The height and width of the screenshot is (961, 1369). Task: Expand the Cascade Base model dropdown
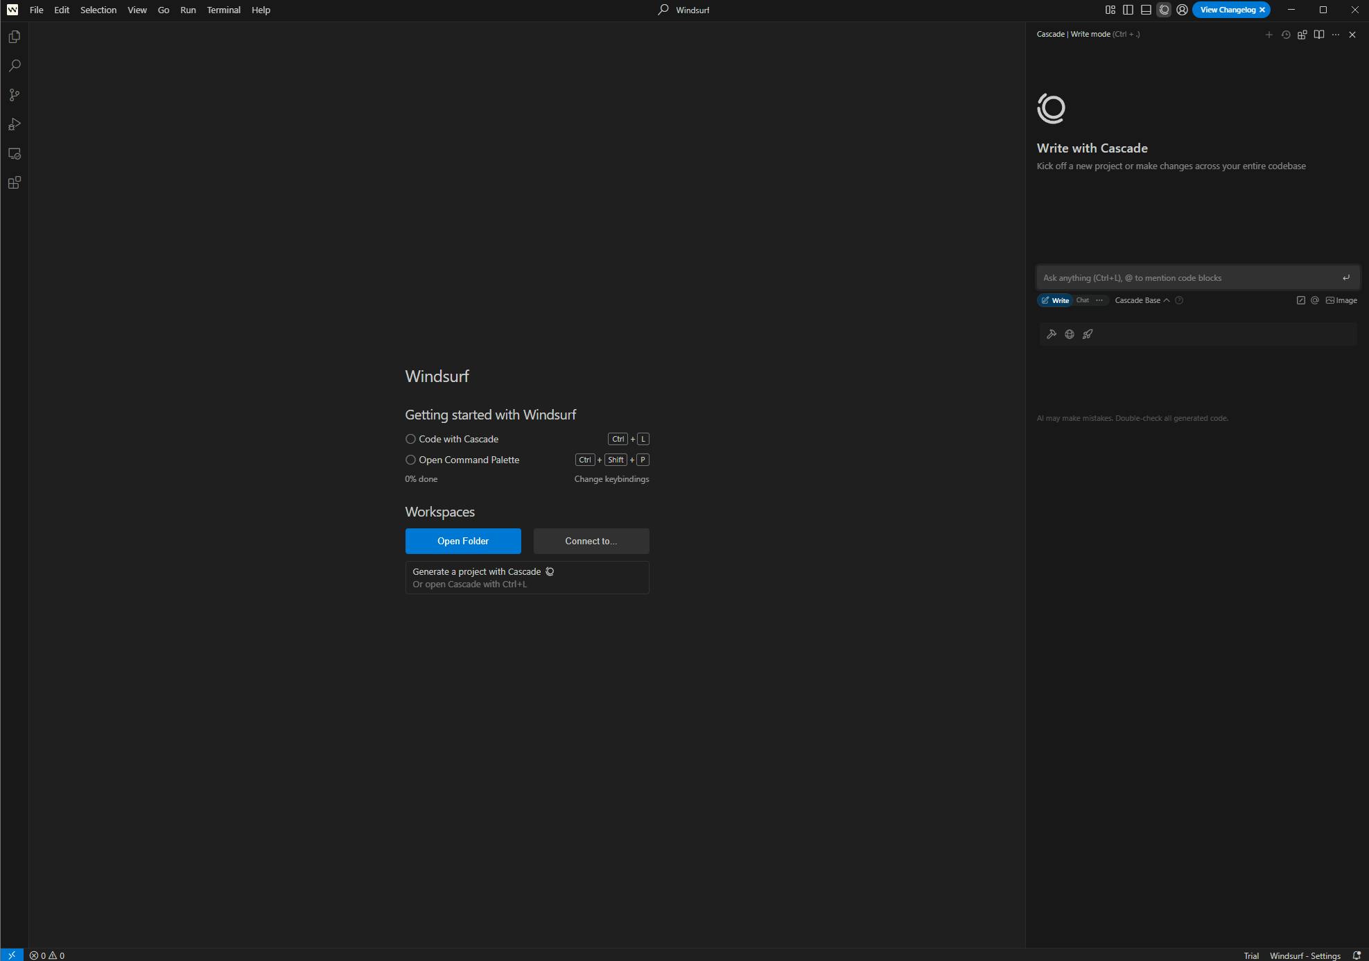point(1142,300)
